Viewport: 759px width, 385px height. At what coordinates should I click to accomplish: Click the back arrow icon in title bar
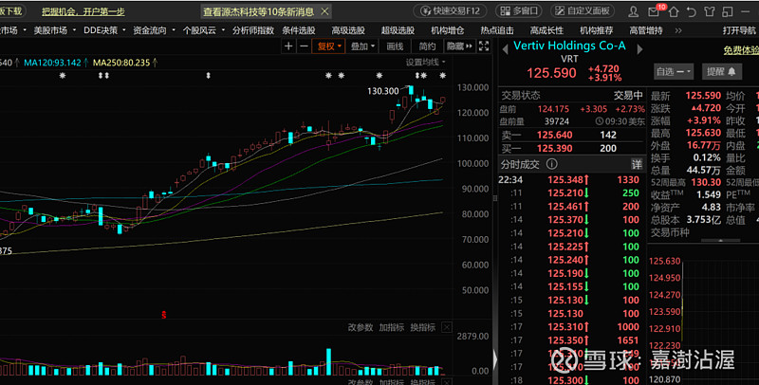(x=692, y=11)
